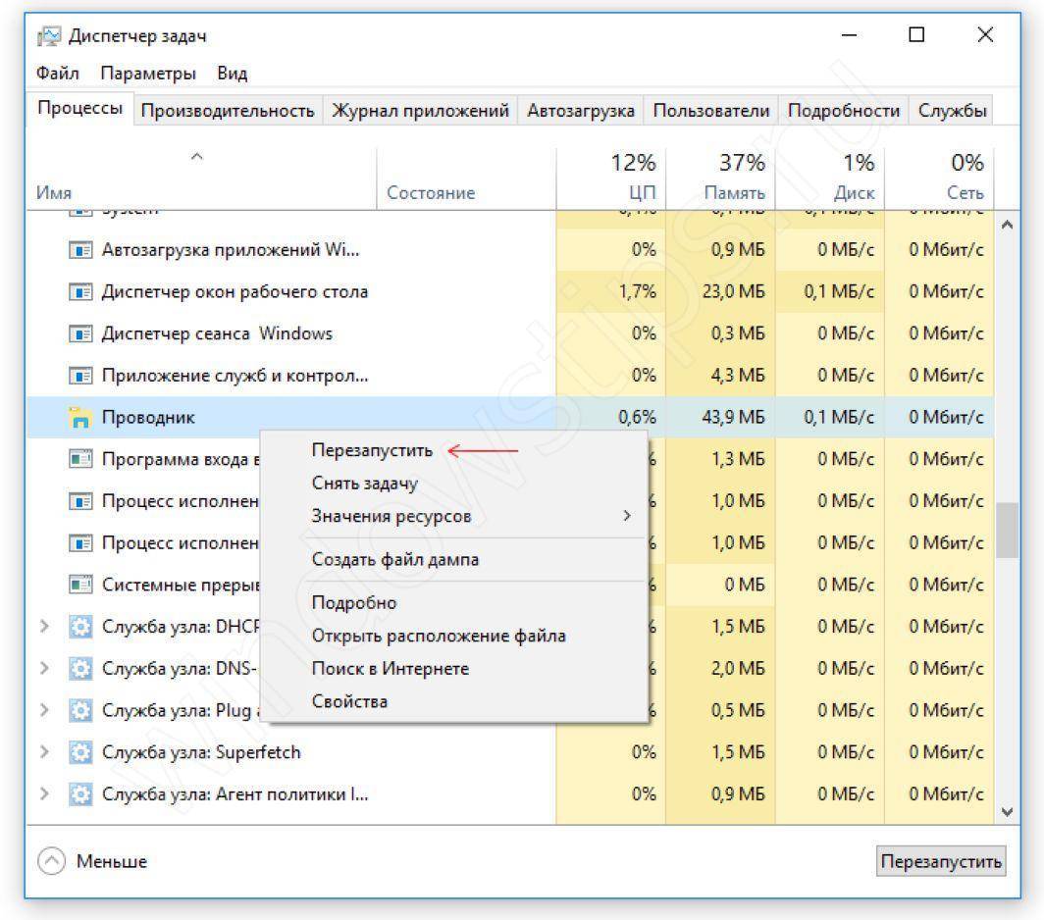The image size is (1044, 920).
Task: Collapse view with the Меньше arrow button
Action: [x=50, y=861]
